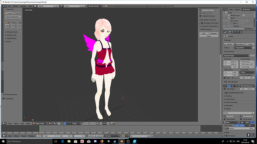Open Blender from the Windows taskbar
Screen dimensions: 257x144
click(x=122, y=141)
